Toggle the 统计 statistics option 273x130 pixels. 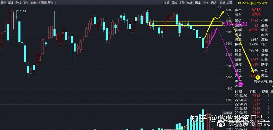pyautogui.click(x=190, y=2)
